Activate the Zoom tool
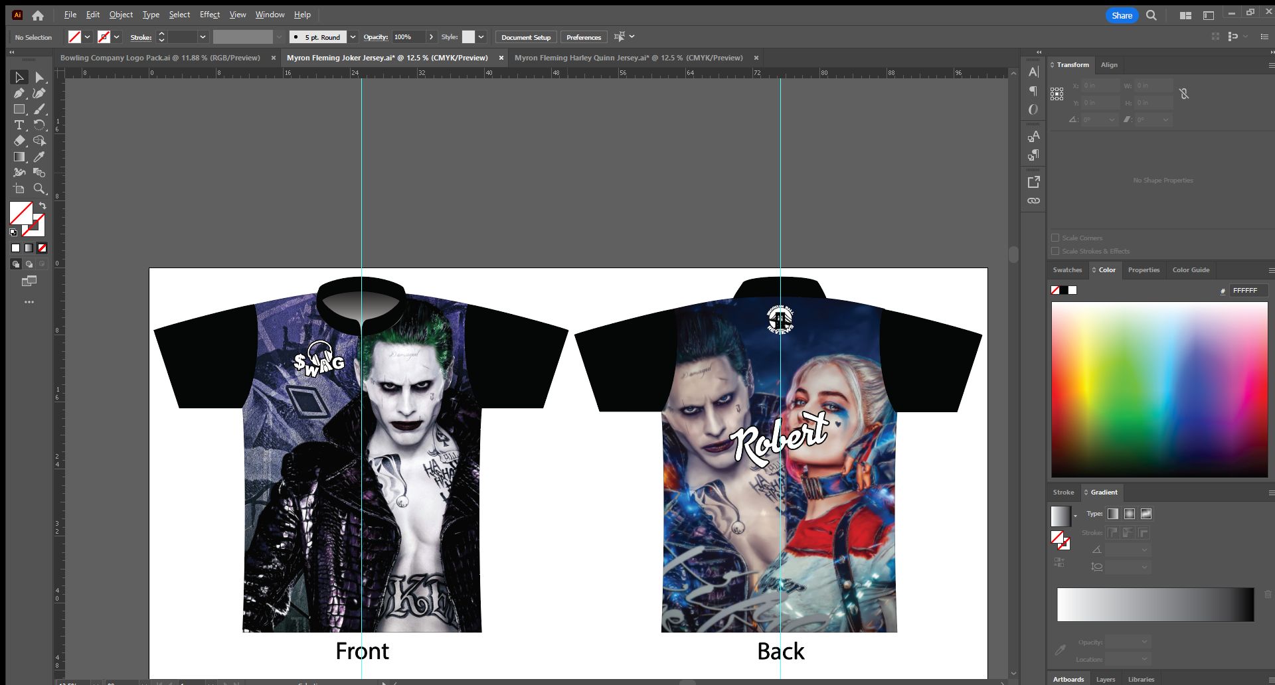The image size is (1275, 685). click(x=39, y=189)
